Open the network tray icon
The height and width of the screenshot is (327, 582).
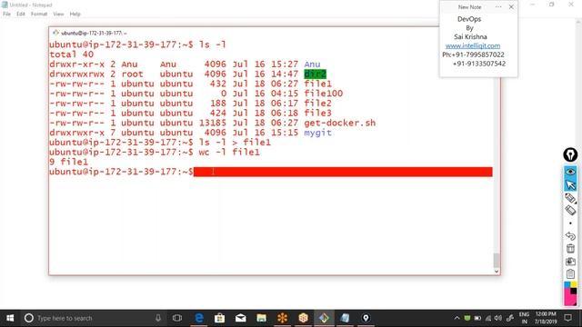(x=488, y=318)
